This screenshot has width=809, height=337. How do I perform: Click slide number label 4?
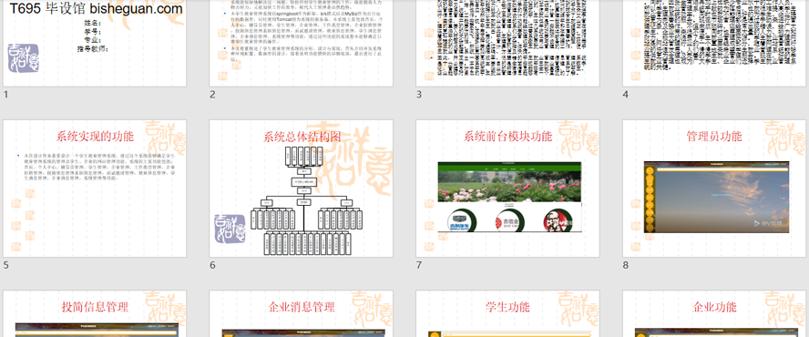[625, 95]
